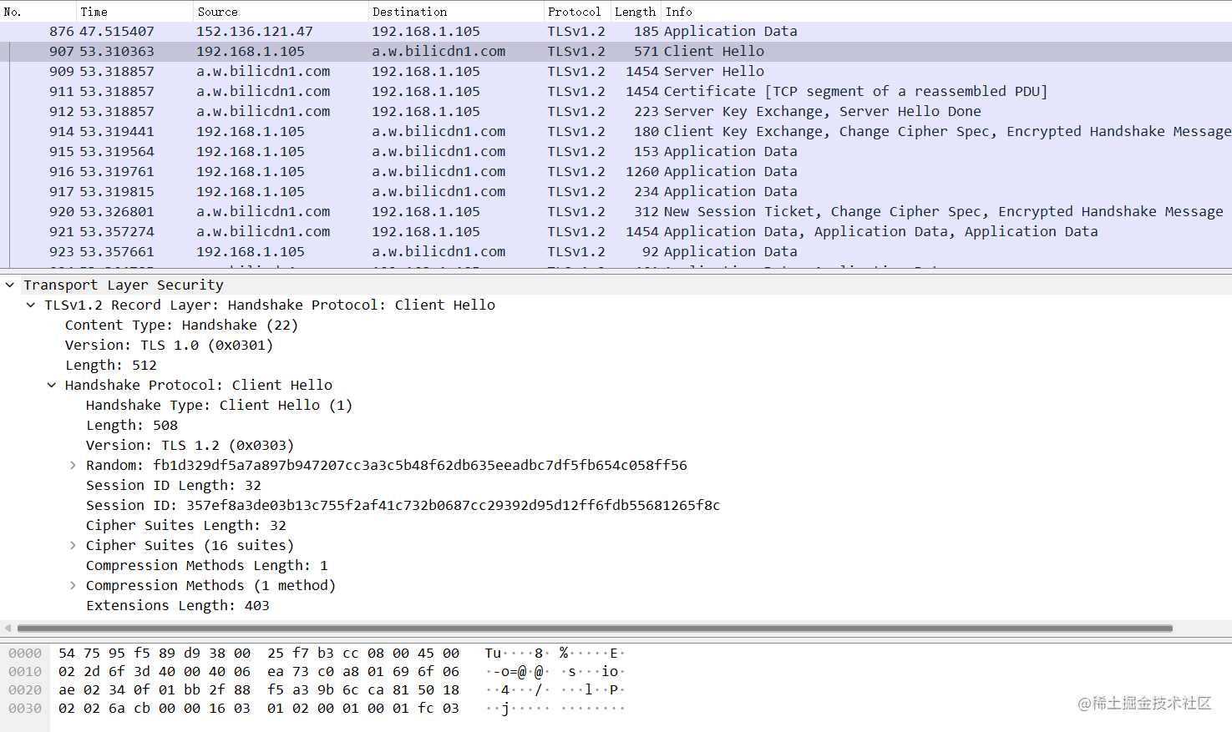Select the Content Type: Handshake (22) field
1232x732 pixels.
(x=181, y=326)
